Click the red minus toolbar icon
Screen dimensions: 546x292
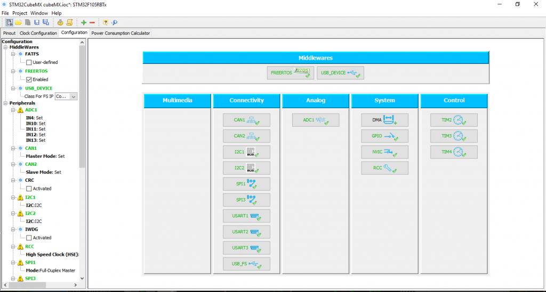(x=92, y=22)
